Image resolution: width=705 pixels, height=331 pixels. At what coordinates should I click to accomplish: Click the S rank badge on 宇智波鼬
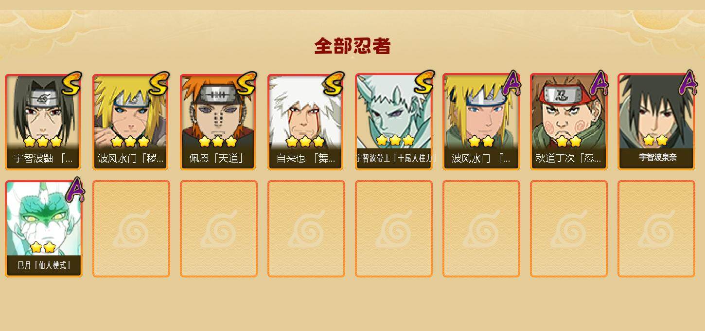coord(71,83)
